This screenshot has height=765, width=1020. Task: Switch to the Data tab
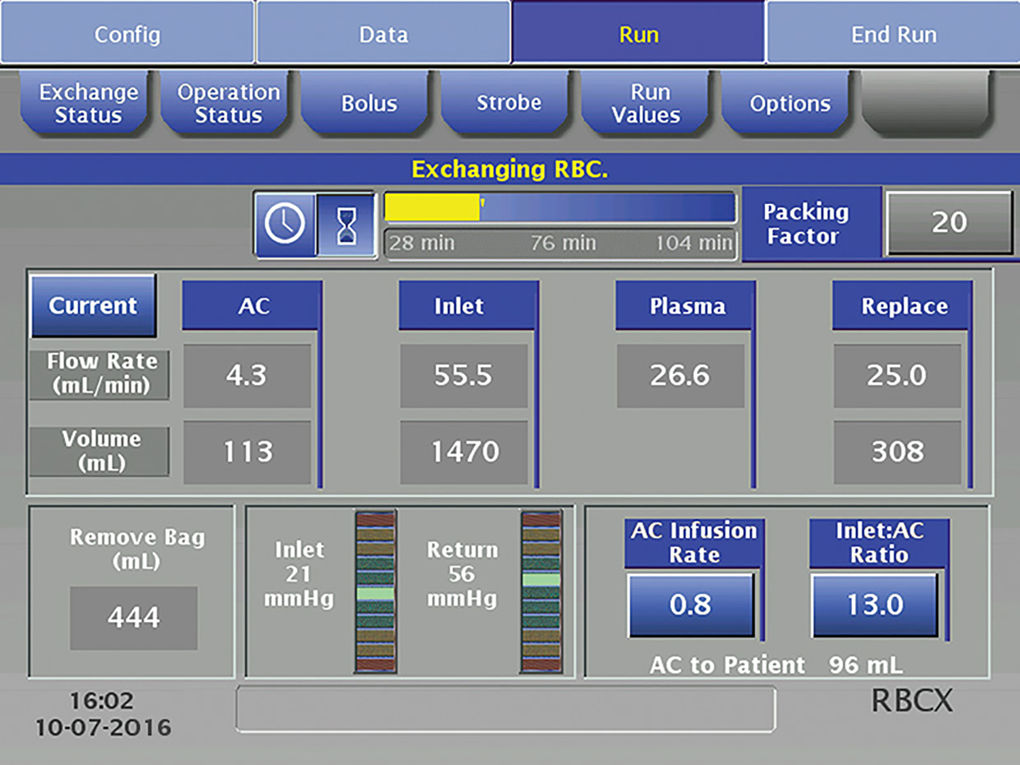(x=383, y=32)
